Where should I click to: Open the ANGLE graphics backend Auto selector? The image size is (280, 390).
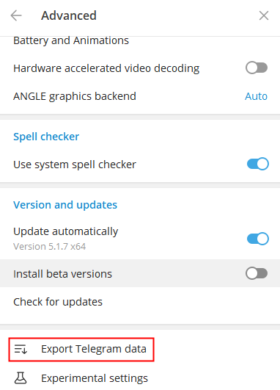point(256,96)
